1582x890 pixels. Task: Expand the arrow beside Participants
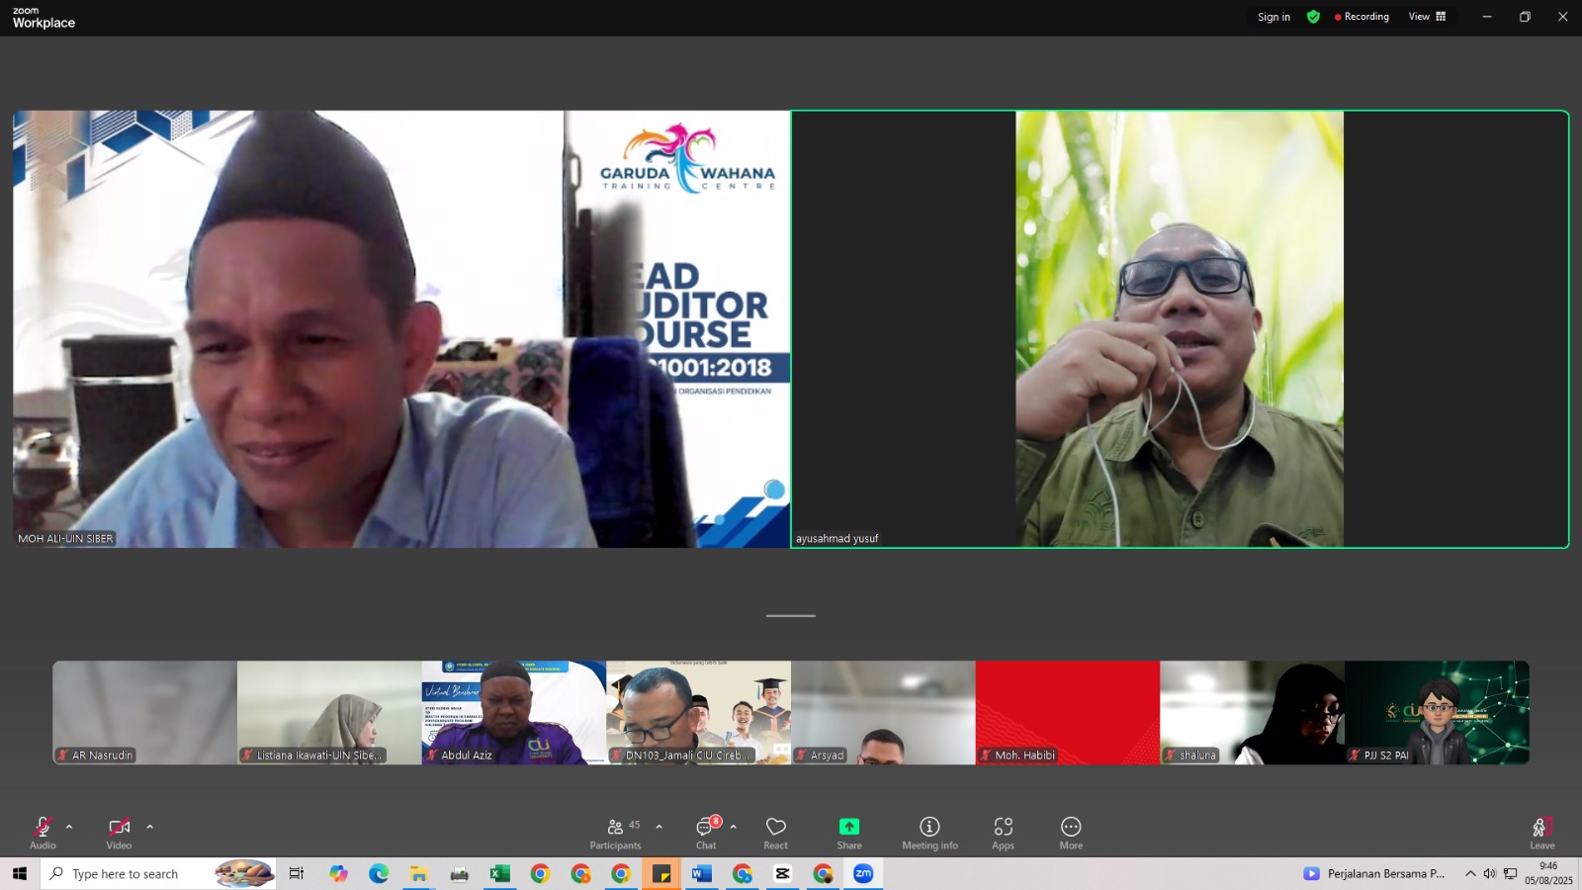point(659,827)
